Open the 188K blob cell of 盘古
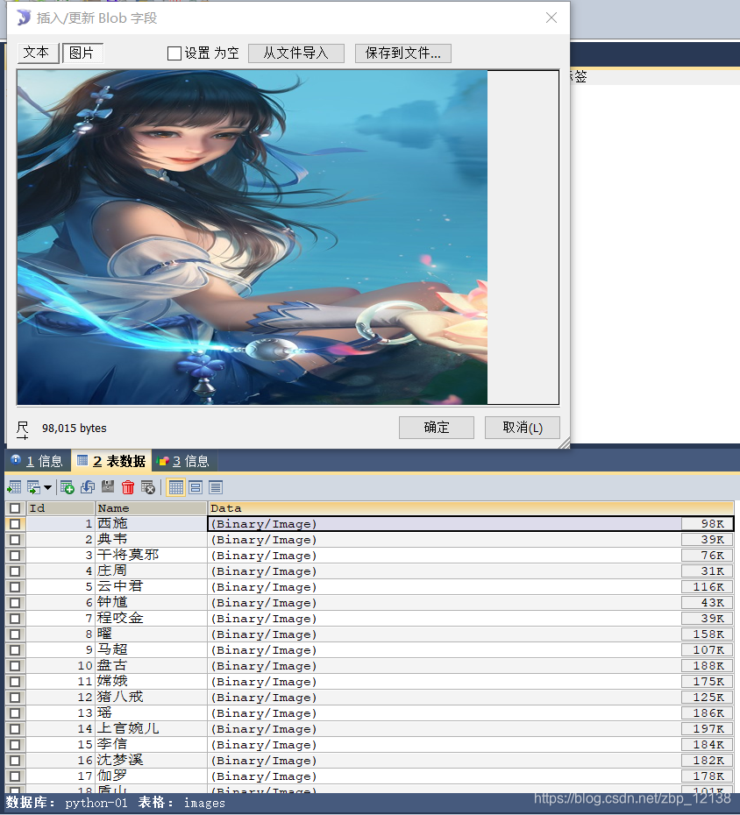This screenshot has width=740, height=815. coord(708,666)
